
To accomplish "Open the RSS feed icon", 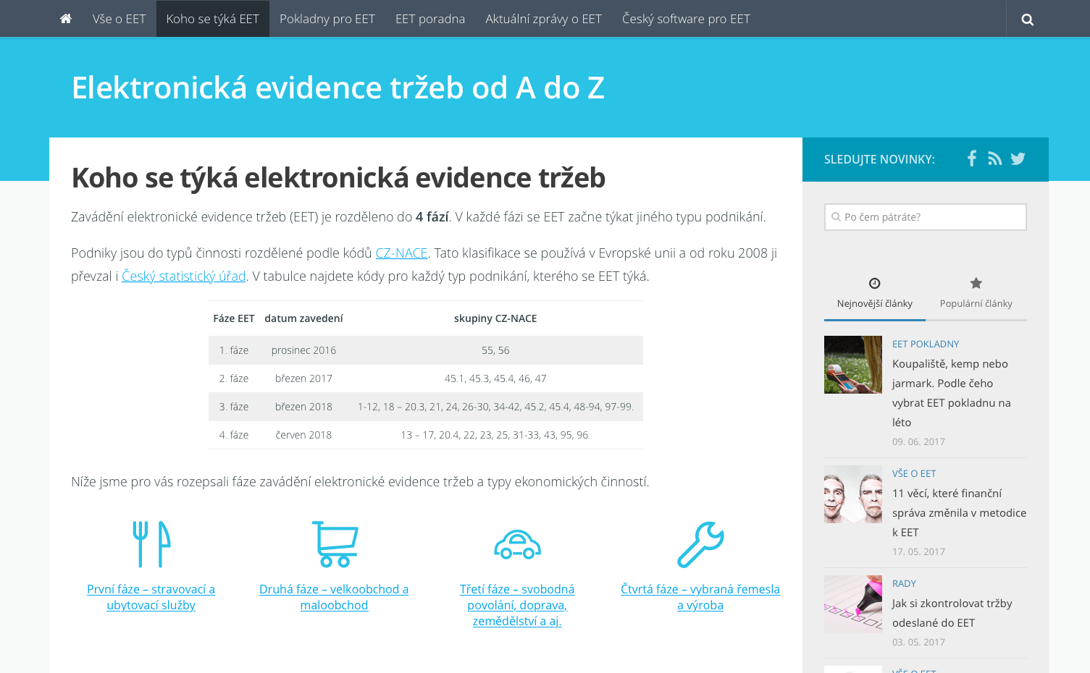I will (995, 158).
